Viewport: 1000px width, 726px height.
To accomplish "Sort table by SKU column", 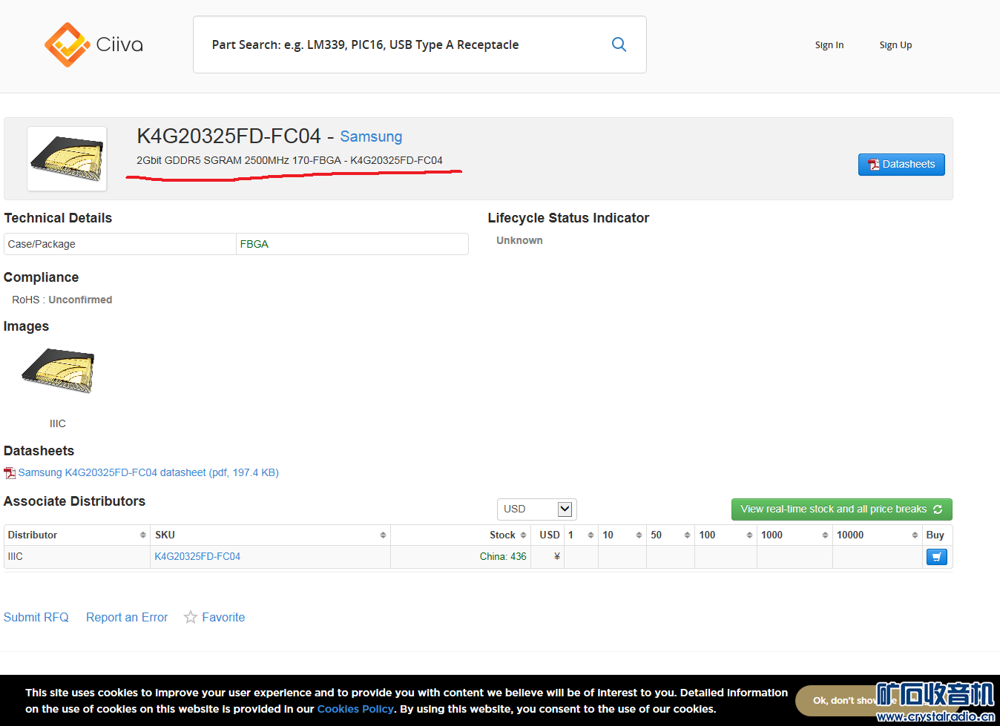I will click(270, 535).
